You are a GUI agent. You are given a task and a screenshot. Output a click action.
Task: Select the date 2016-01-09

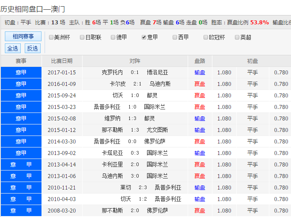pos(62,84)
